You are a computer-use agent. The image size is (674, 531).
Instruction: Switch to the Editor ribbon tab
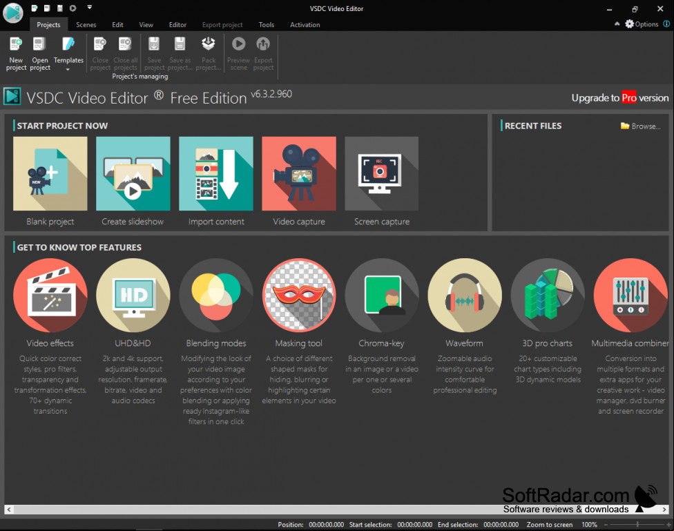point(177,25)
